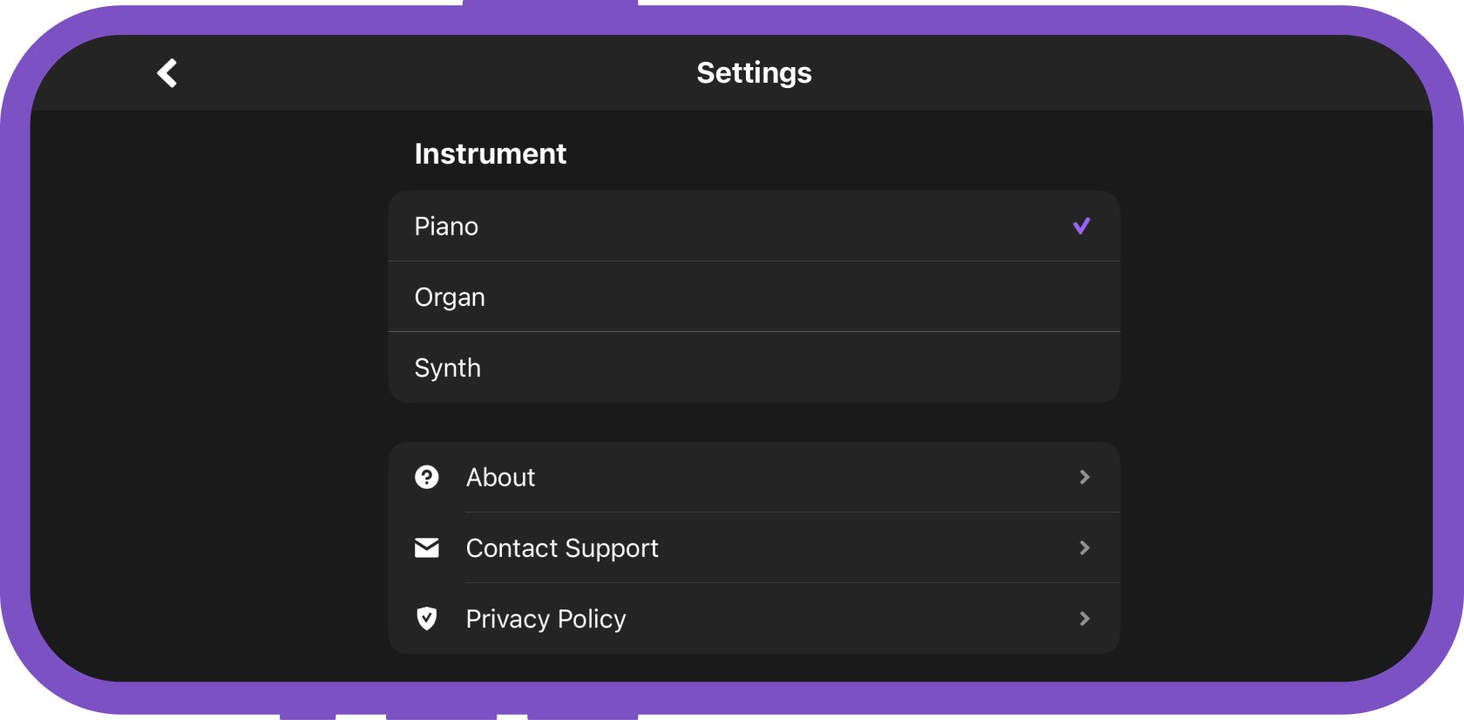Click the question mark icon beside About

pyautogui.click(x=427, y=477)
